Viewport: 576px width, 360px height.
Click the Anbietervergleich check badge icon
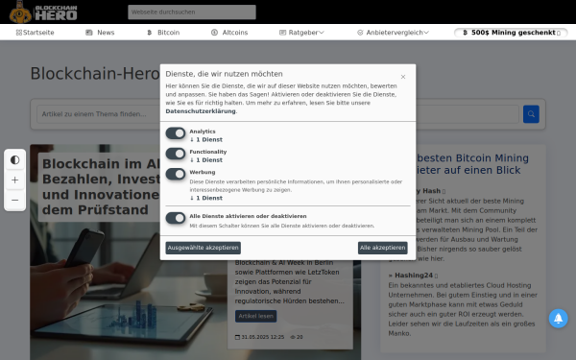(x=360, y=33)
